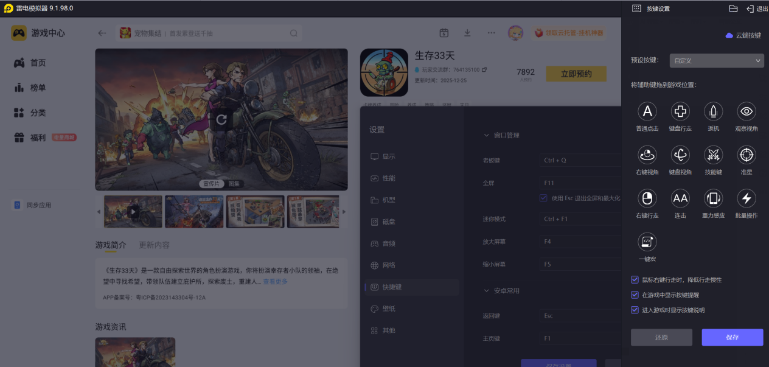Pick the 技能键 (skill key) icon
Viewport: 769px width, 367px height.
click(713, 155)
